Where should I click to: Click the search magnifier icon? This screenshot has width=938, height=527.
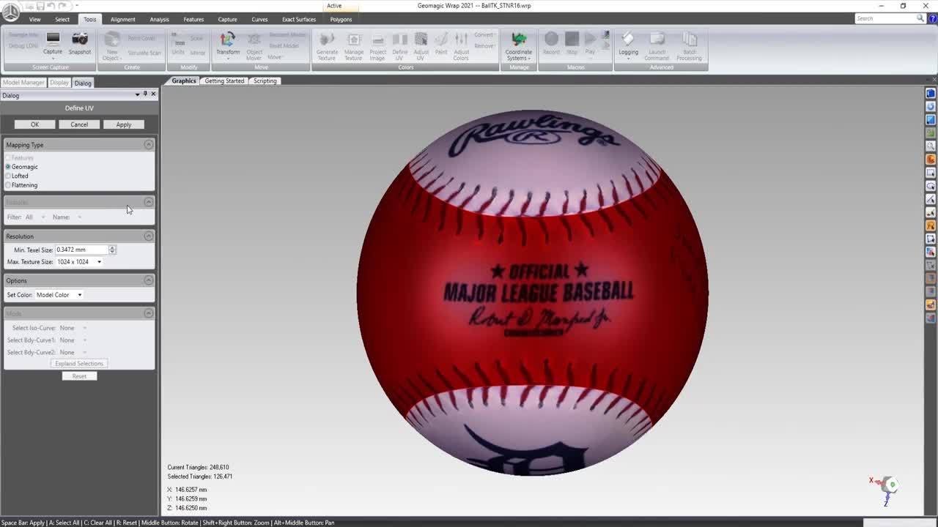tap(920, 18)
